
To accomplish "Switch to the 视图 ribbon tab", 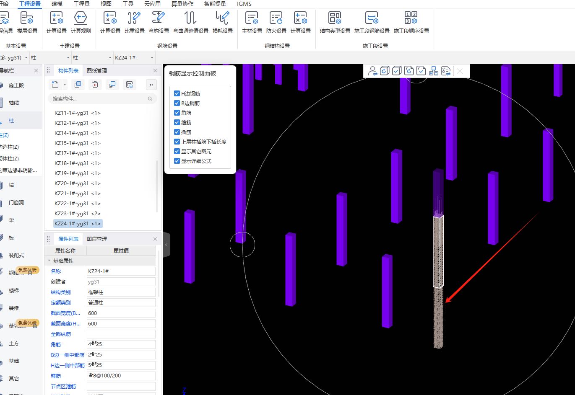I will click(x=106, y=4).
